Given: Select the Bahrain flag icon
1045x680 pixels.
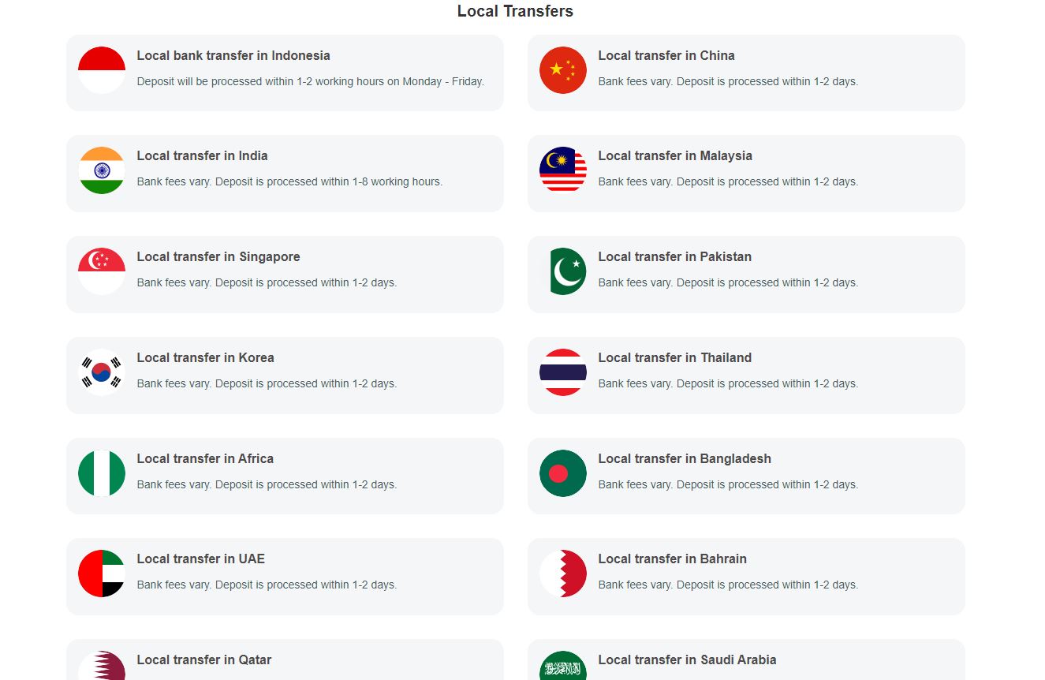Looking at the screenshot, I should tap(563, 574).
